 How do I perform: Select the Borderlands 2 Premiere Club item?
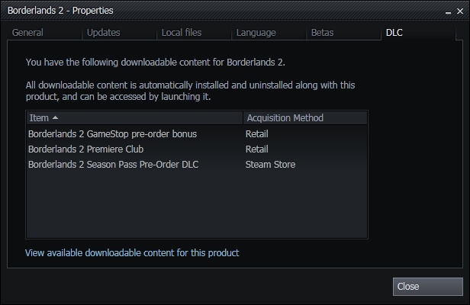[85, 149]
